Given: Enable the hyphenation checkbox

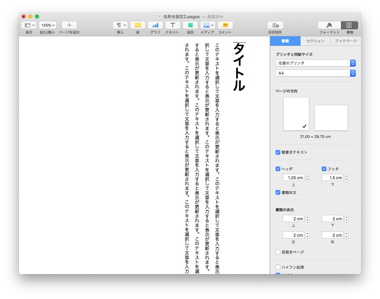Looking at the screenshot, I should click(x=278, y=267).
